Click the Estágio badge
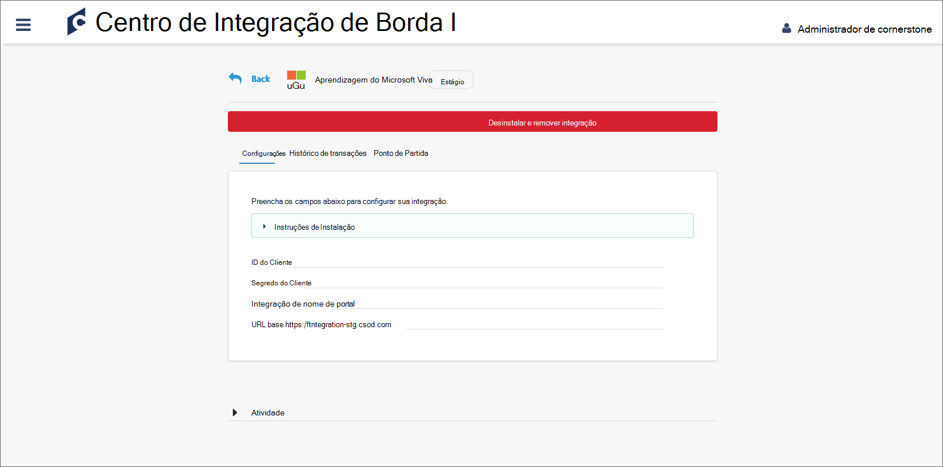Screen dimensions: 943x467 point(452,80)
